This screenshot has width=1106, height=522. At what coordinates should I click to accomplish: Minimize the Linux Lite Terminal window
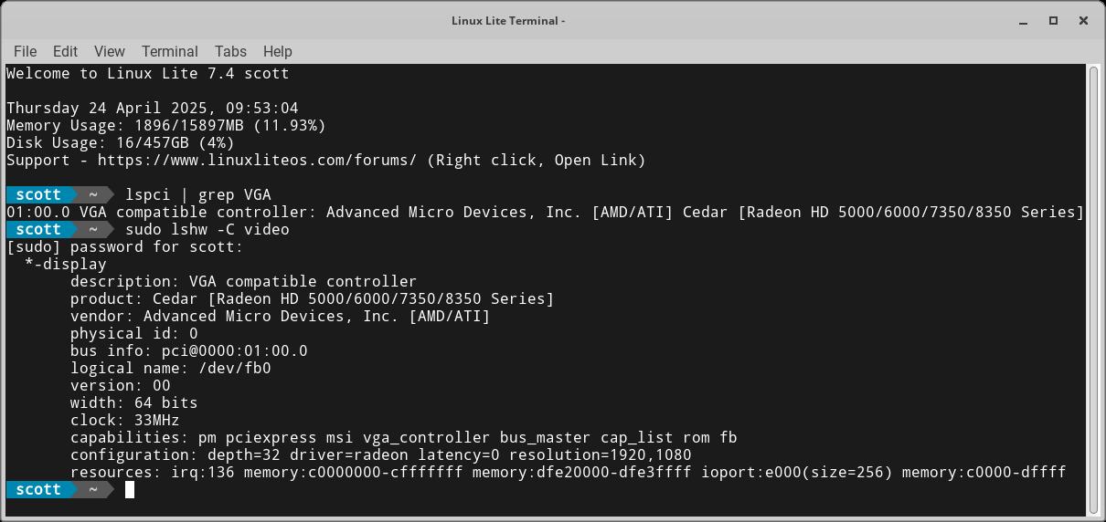click(1023, 20)
